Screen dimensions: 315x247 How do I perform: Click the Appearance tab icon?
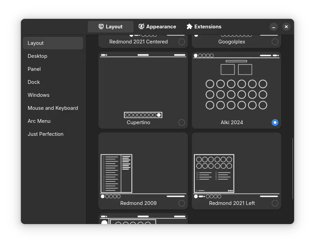[x=141, y=27]
